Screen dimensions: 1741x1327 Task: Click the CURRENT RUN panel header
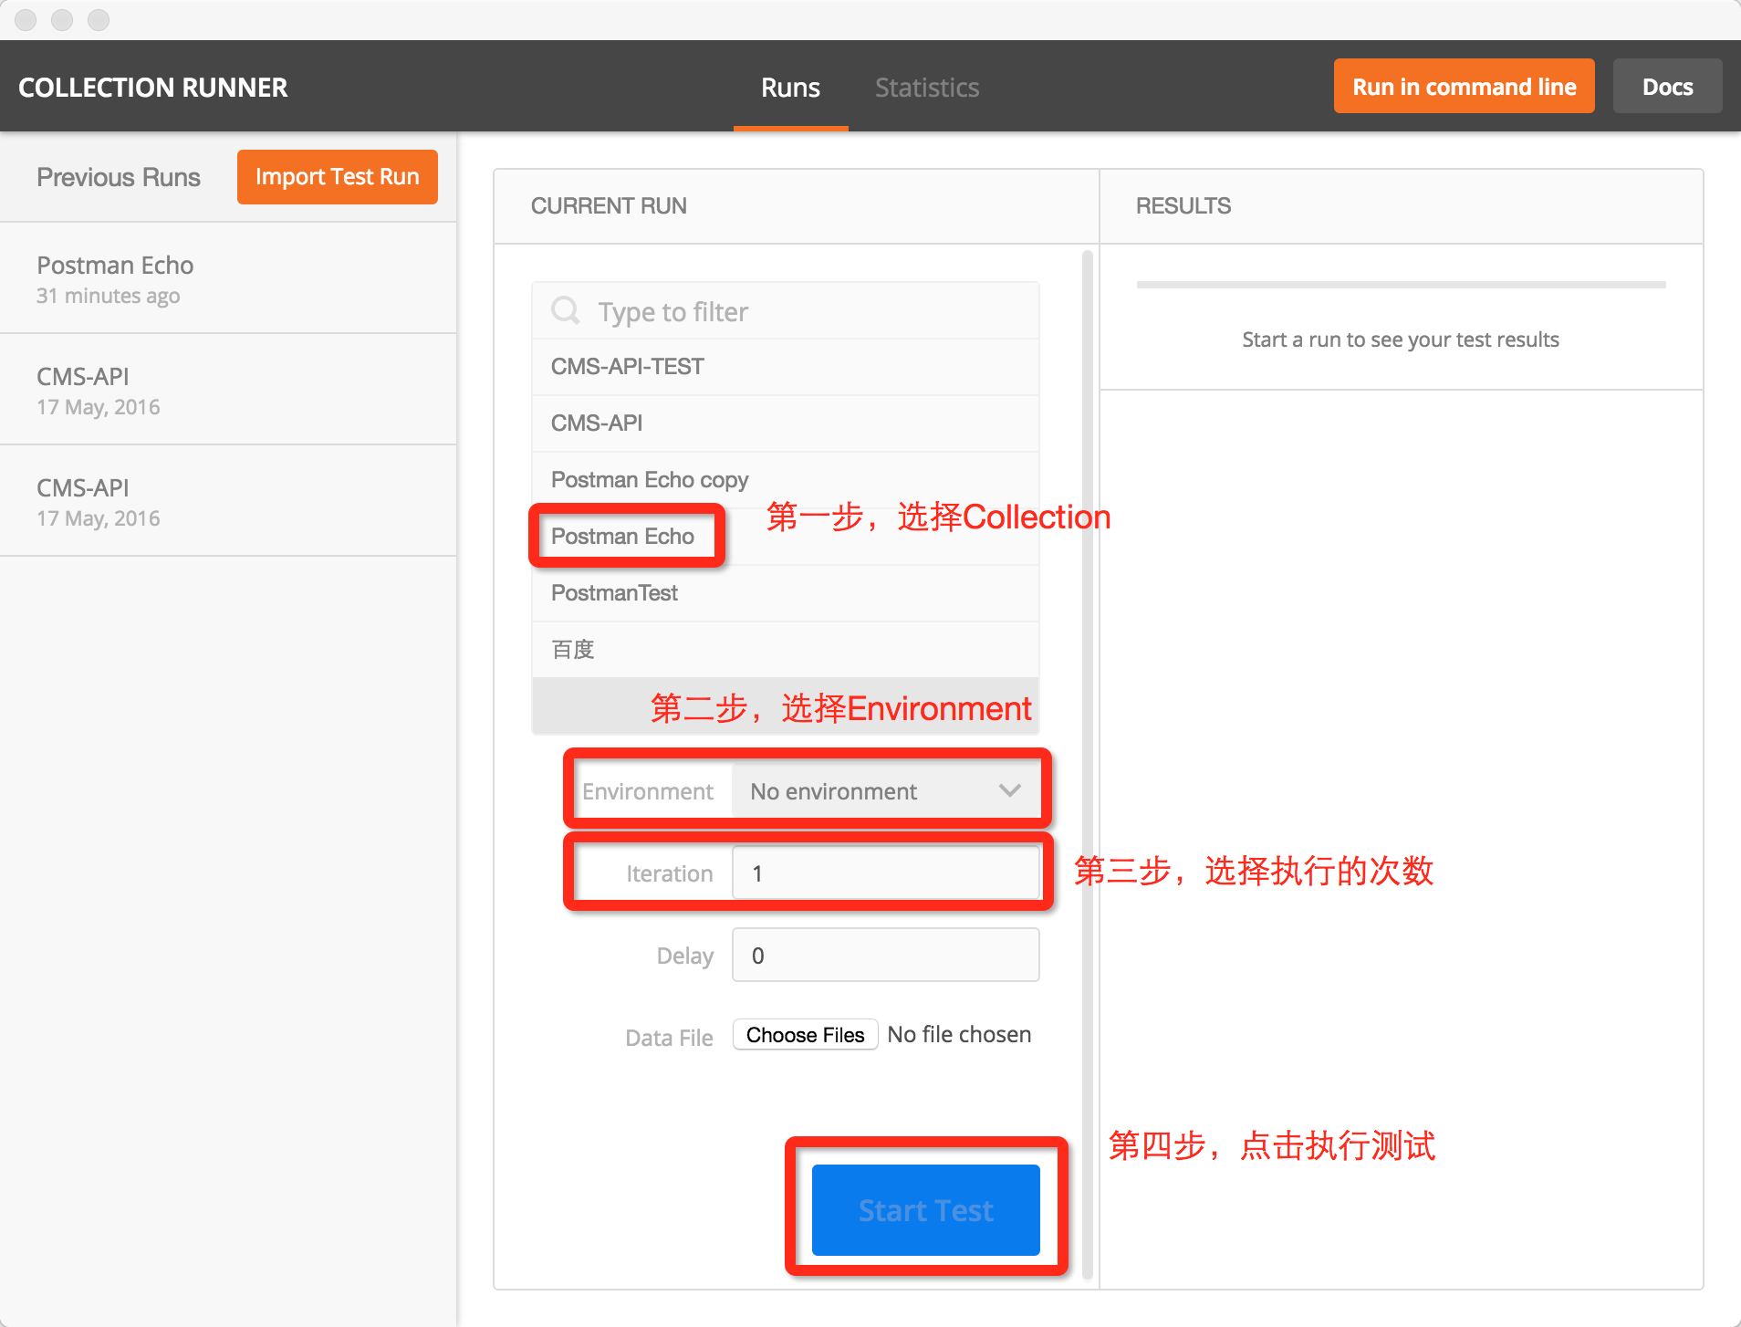point(796,206)
